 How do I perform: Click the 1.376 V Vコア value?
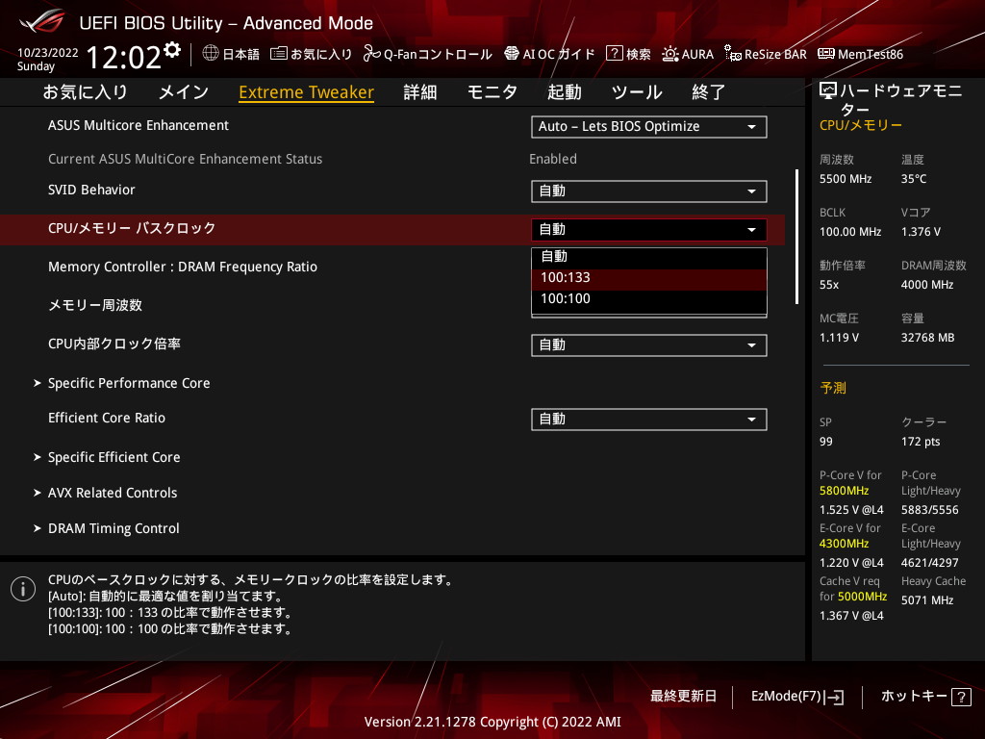921,232
